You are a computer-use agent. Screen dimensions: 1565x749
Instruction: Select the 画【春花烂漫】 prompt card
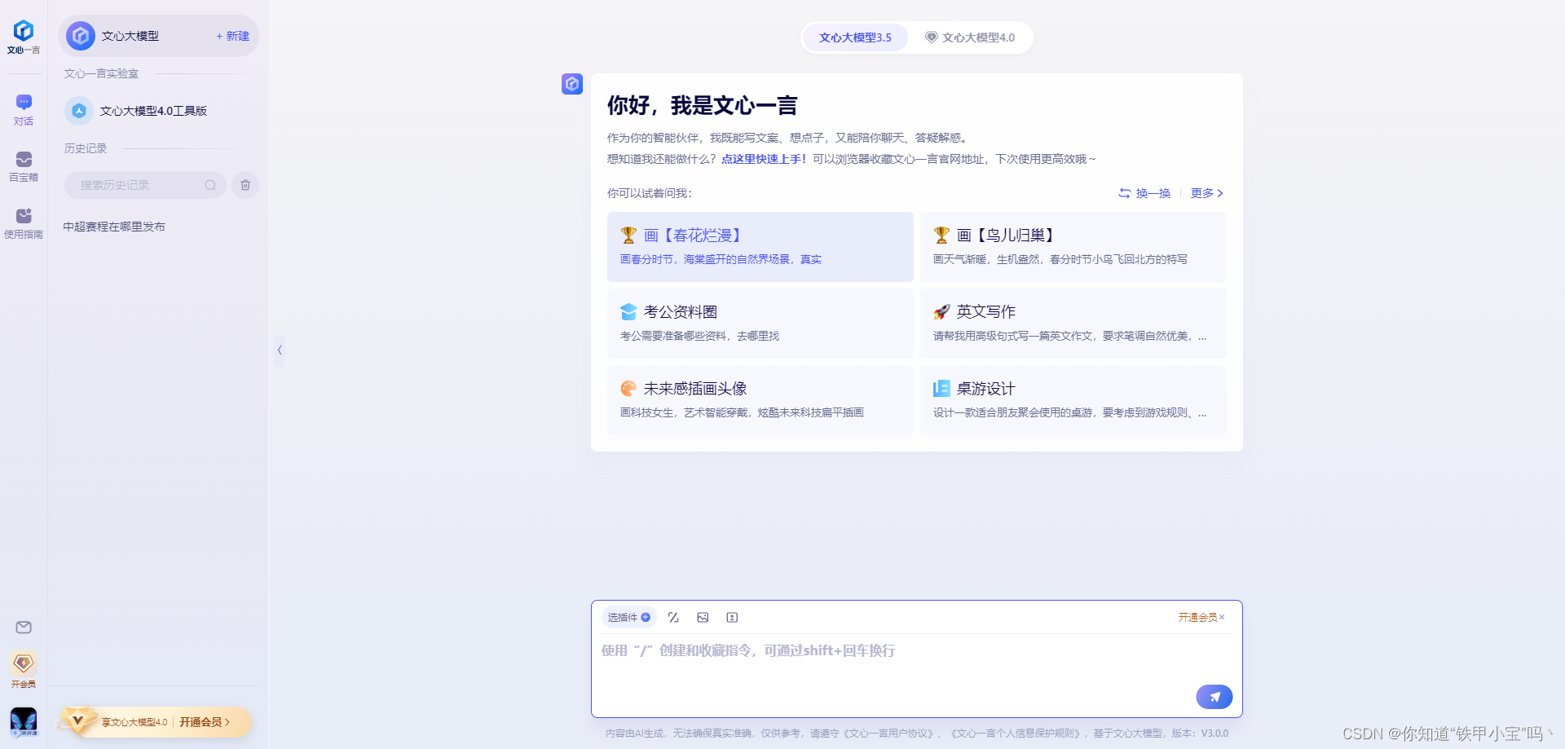[760, 247]
